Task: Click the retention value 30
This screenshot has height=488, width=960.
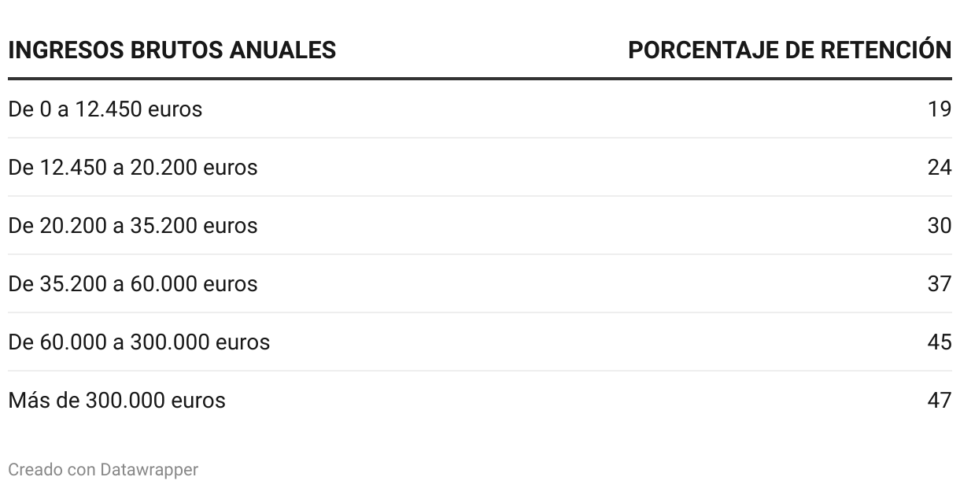Action: click(x=940, y=226)
